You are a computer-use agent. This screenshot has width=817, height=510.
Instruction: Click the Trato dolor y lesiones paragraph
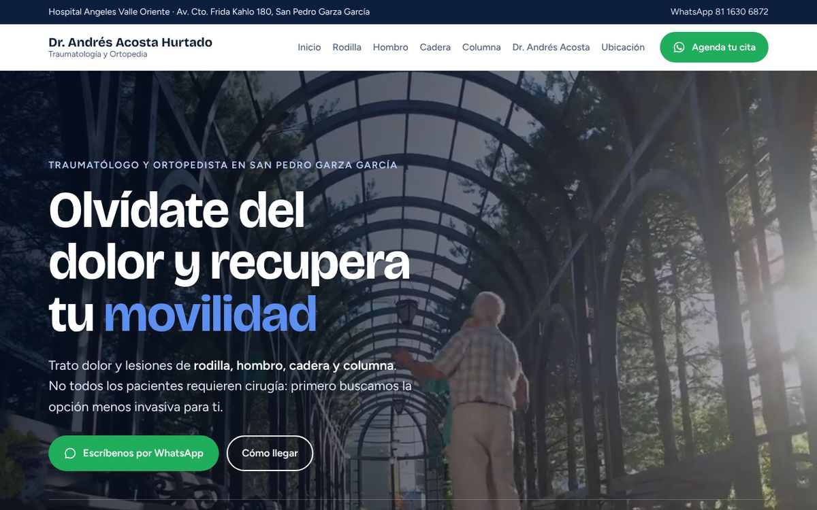(230, 386)
